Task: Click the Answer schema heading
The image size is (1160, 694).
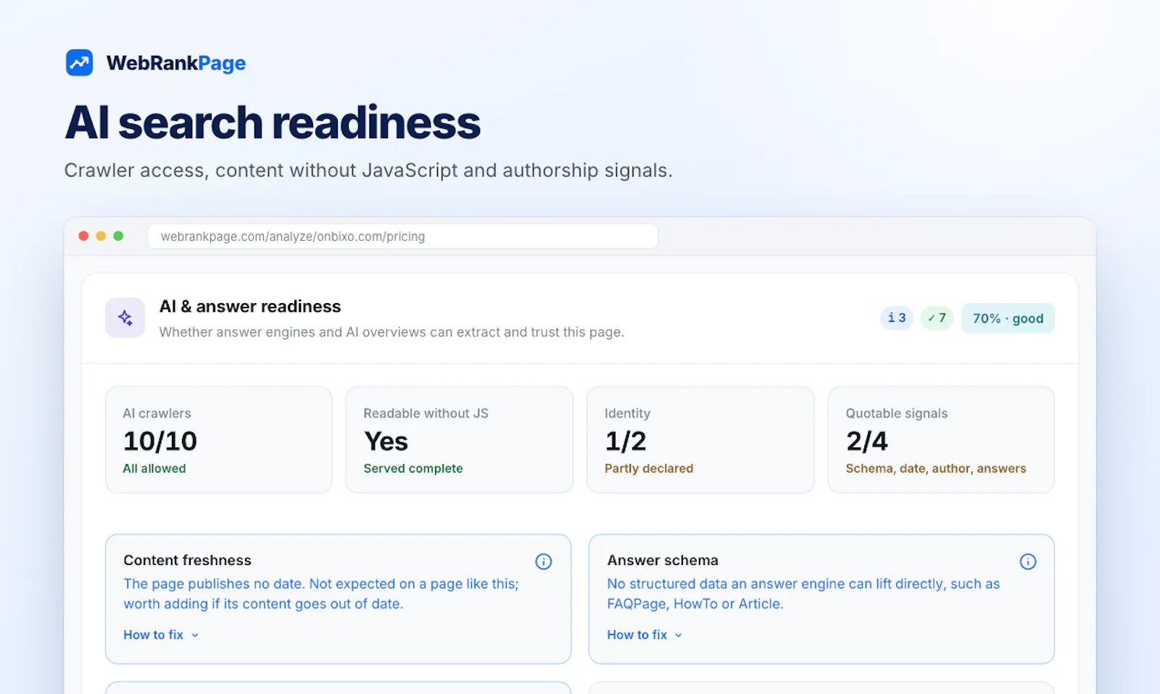Action: click(663, 561)
